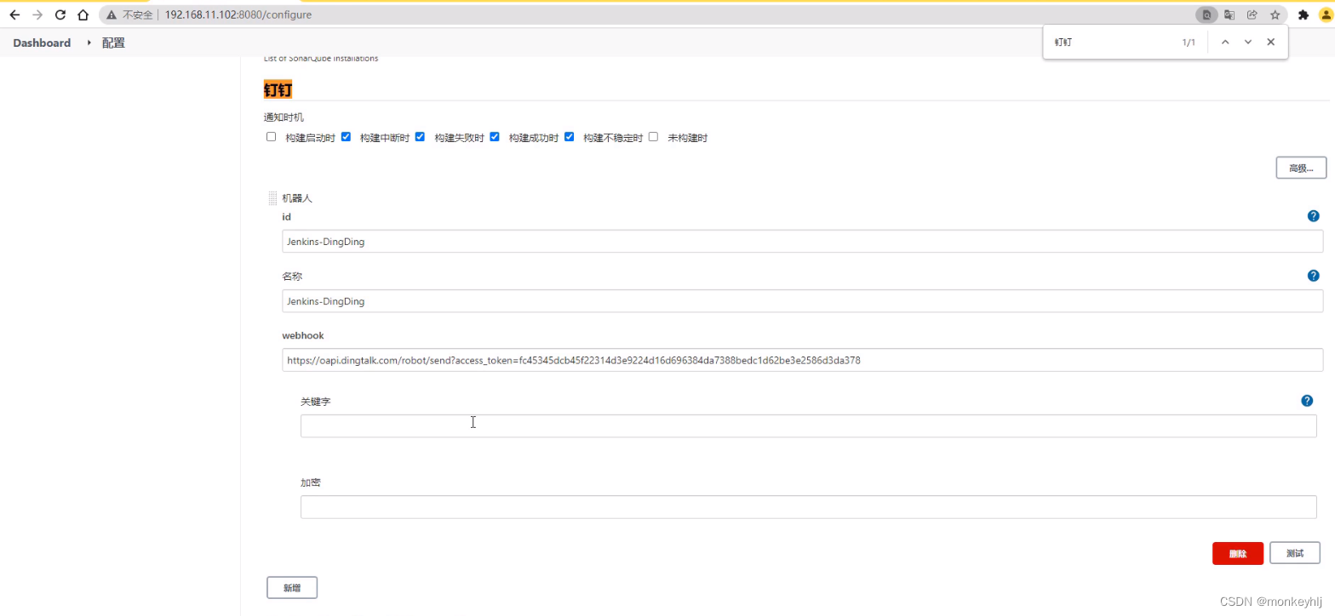Viewport: 1335px width, 616px height.
Task: Open the browser home page icon
Action: click(83, 14)
